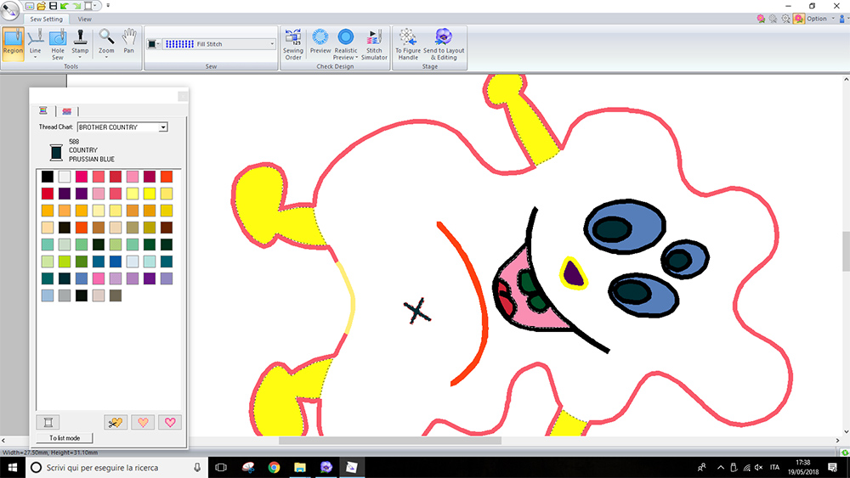
Task: Expand the Realistic Preview dropdown arrow
Action: pyautogui.click(x=357, y=58)
